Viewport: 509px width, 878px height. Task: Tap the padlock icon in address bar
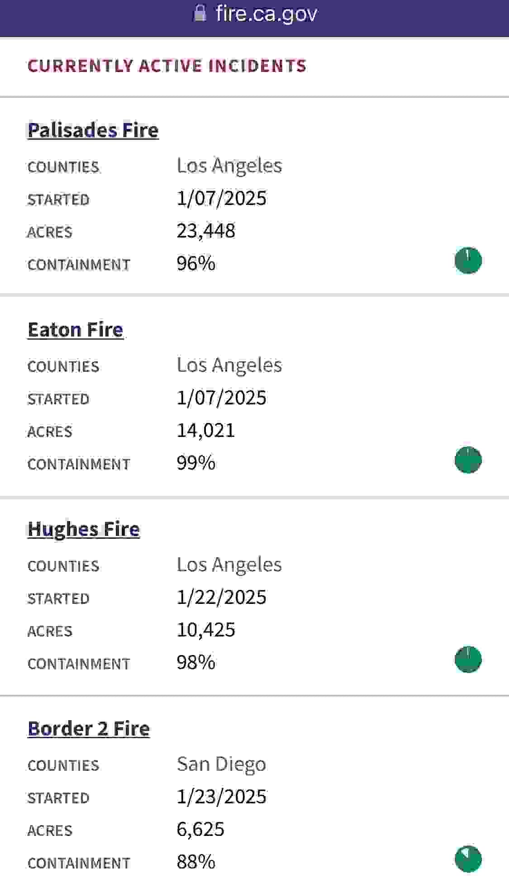[x=200, y=13]
